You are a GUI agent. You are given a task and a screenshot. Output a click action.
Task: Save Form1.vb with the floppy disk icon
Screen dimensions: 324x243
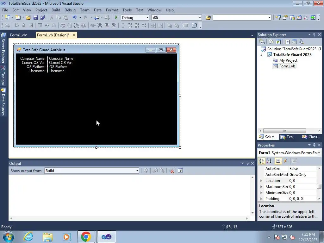point(35,18)
